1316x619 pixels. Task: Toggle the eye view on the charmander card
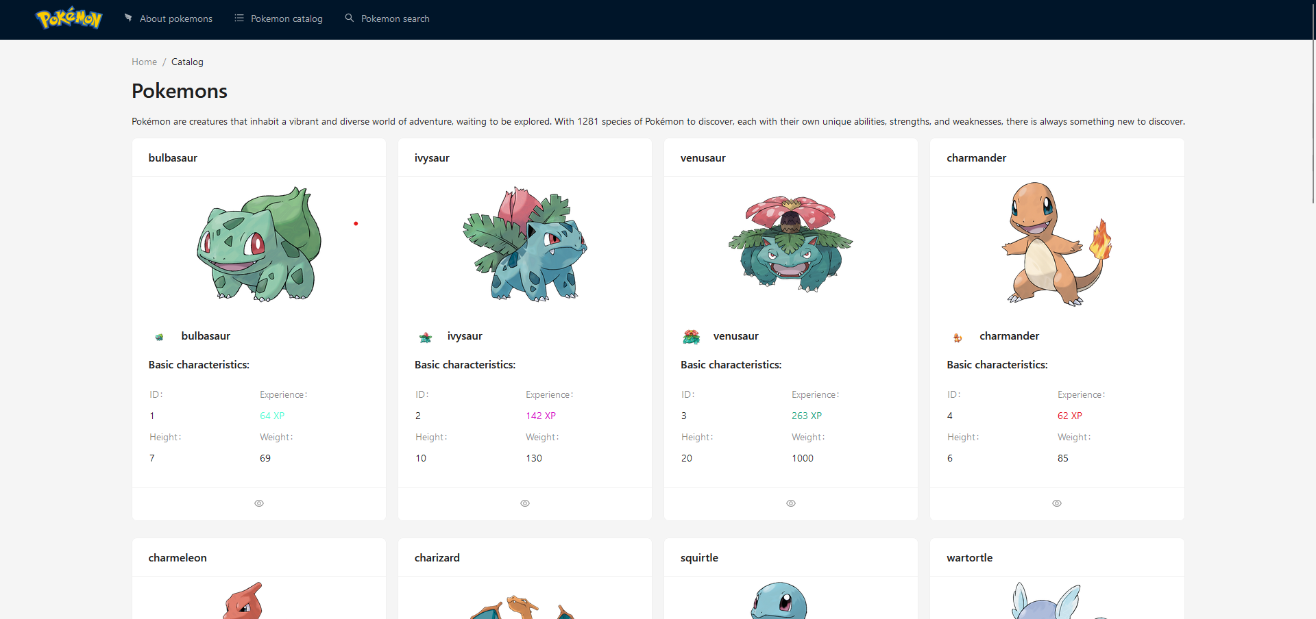1057,503
